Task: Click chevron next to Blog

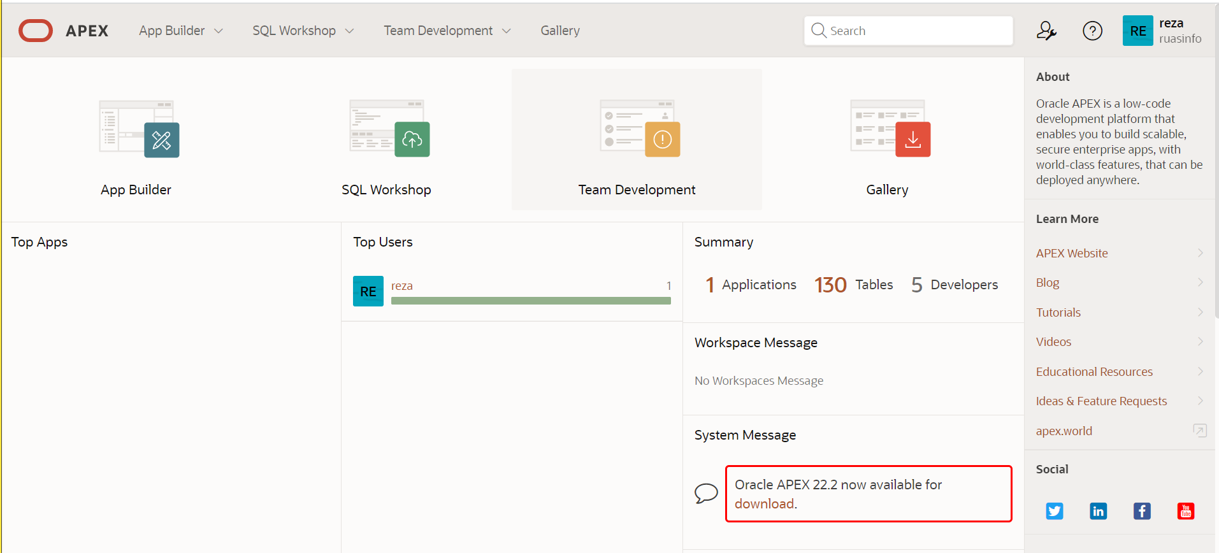Action: [1200, 282]
